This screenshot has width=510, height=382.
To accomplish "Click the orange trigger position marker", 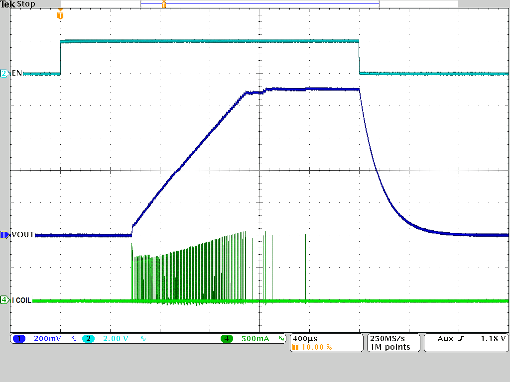I will pos(60,15).
